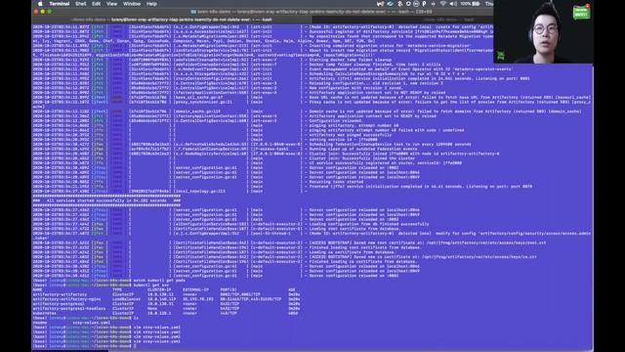This screenshot has height=352, width=625.
Task: Open the Help menu
Action: pyautogui.click(x=151, y=4)
